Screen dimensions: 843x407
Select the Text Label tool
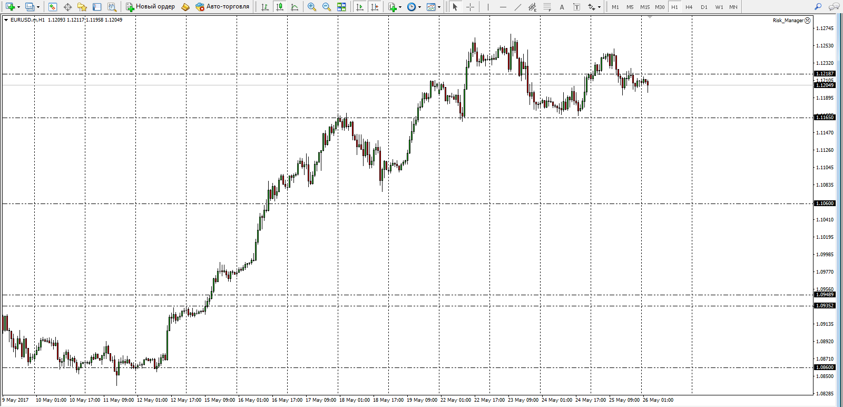[576, 7]
